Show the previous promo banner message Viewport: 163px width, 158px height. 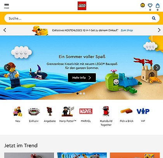tap(5, 30)
